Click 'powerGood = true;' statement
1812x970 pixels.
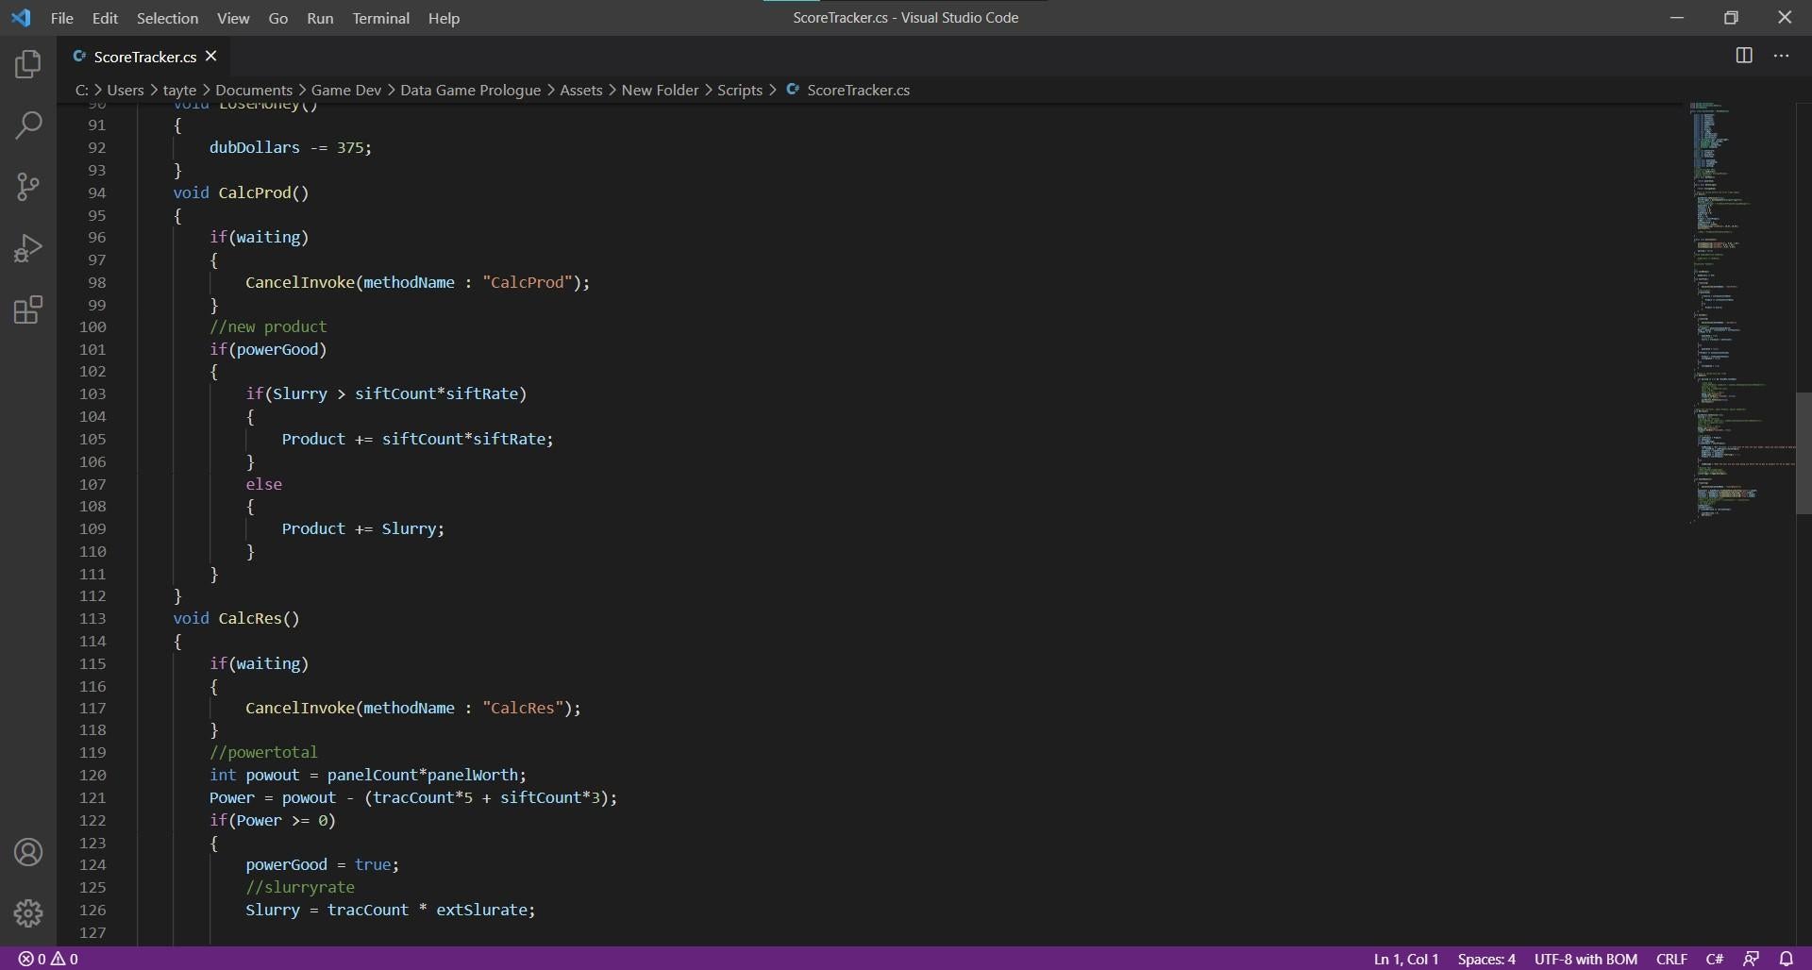(x=322, y=864)
